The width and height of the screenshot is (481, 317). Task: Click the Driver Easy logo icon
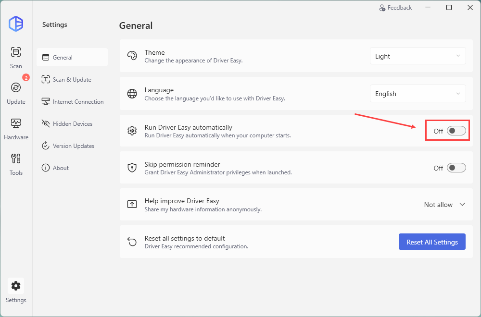click(16, 24)
